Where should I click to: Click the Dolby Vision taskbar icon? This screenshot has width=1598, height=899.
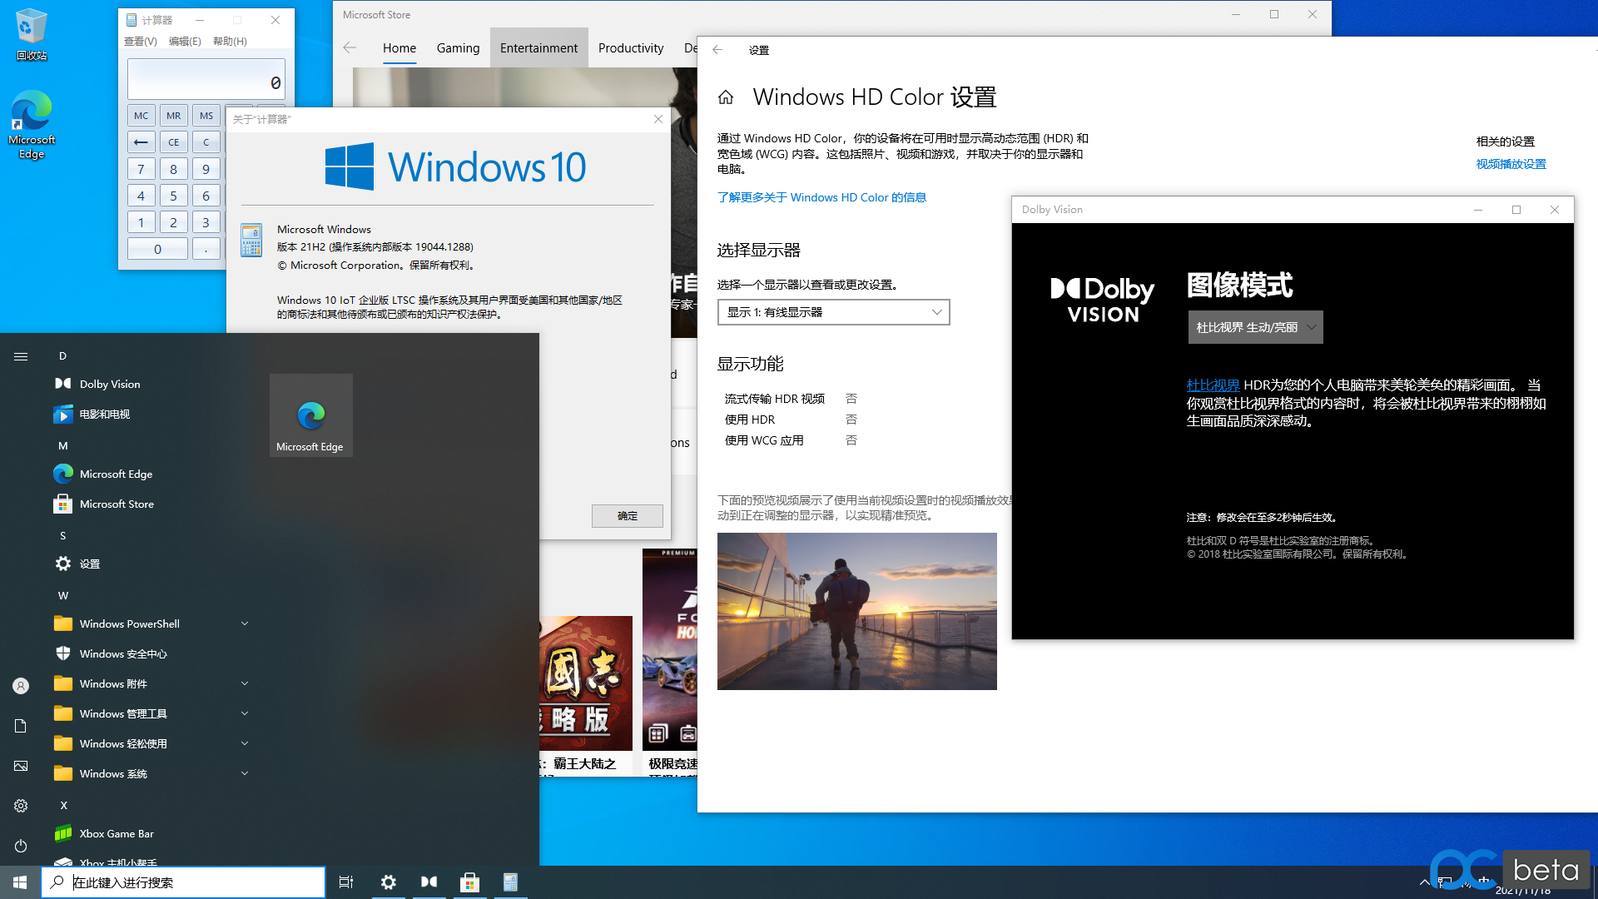pyautogui.click(x=429, y=882)
